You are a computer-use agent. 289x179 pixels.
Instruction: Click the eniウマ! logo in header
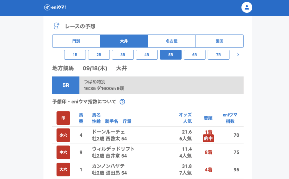pos(55,7)
